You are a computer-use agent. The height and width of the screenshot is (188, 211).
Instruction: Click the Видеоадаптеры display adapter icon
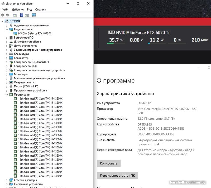11,29
